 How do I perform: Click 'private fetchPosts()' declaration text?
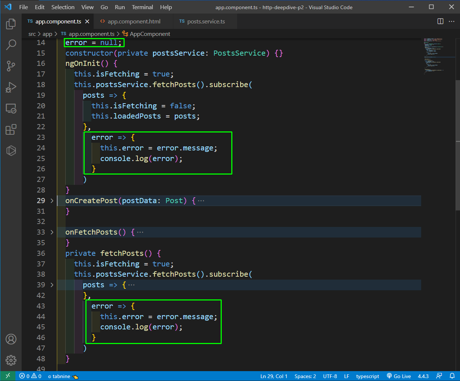pyautogui.click(x=108, y=253)
